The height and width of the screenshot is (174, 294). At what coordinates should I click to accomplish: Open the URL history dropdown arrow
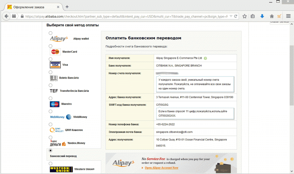click(231, 16)
